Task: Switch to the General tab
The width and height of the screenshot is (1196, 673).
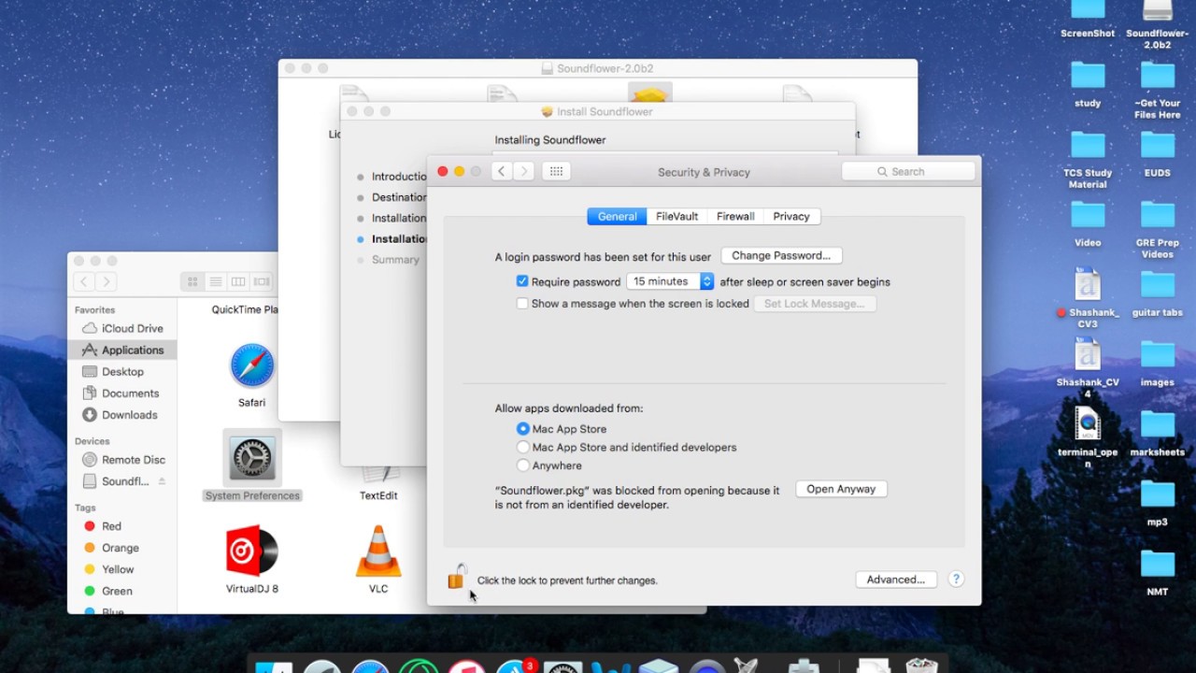Action: (617, 216)
